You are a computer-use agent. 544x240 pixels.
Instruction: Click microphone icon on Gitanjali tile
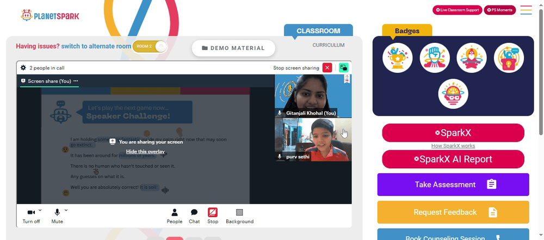pyautogui.click(x=280, y=113)
